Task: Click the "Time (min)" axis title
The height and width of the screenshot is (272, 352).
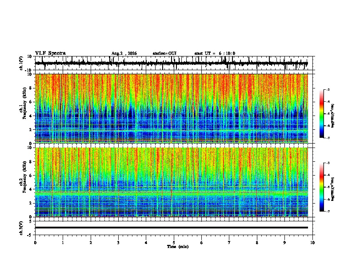Action: pyautogui.click(x=178, y=247)
